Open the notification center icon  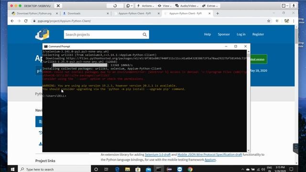coord(291,169)
